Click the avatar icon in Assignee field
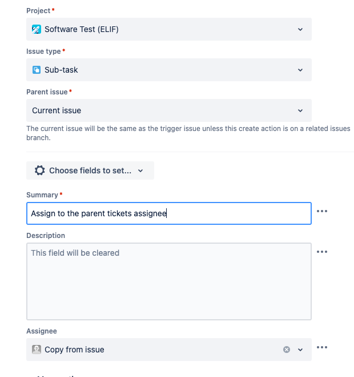 pos(37,350)
